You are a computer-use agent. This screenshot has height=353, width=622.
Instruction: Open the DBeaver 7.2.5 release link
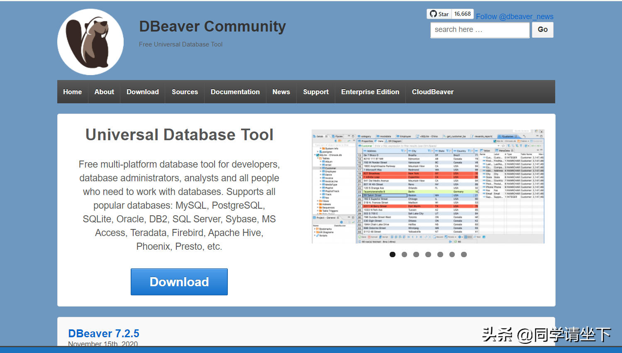tap(104, 334)
